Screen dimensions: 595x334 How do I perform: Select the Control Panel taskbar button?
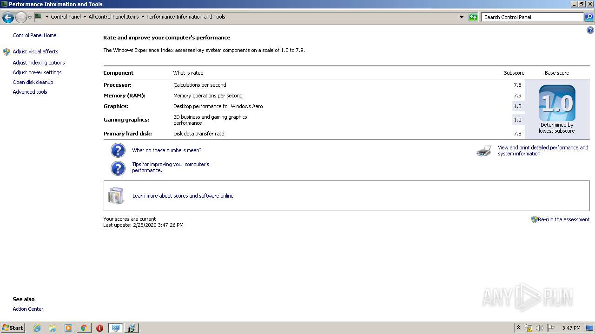click(115, 328)
